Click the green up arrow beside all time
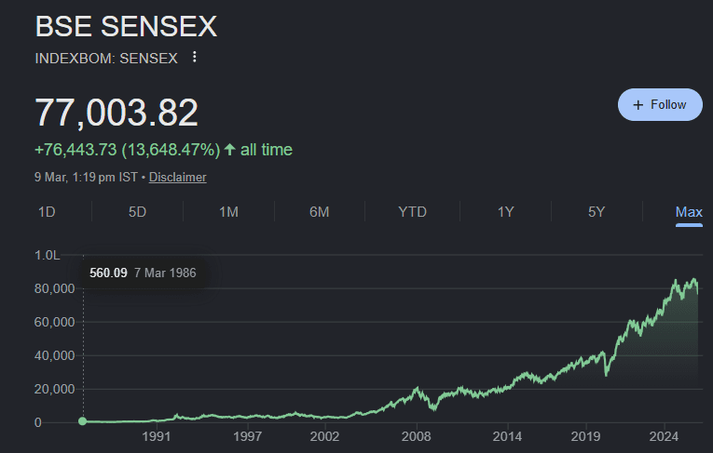This screenshot has width=713, height=453. [229, 149]
